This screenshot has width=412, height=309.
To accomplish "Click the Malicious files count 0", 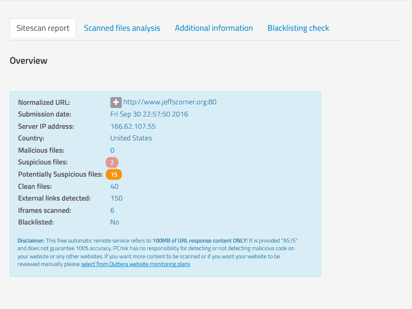I will 112,150.
